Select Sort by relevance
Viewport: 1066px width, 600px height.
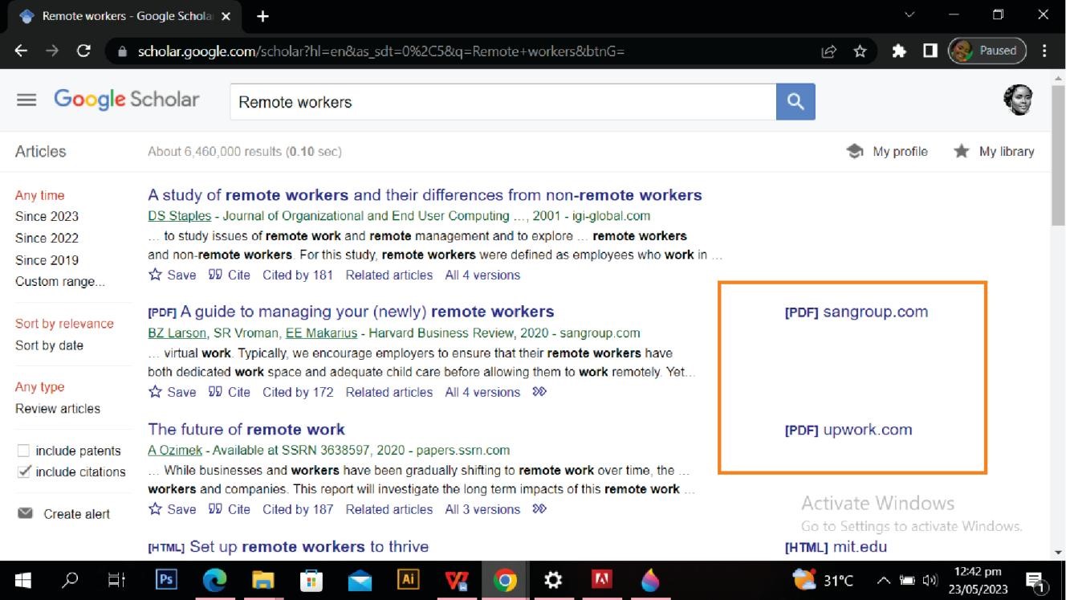click(x=64, y=324)
